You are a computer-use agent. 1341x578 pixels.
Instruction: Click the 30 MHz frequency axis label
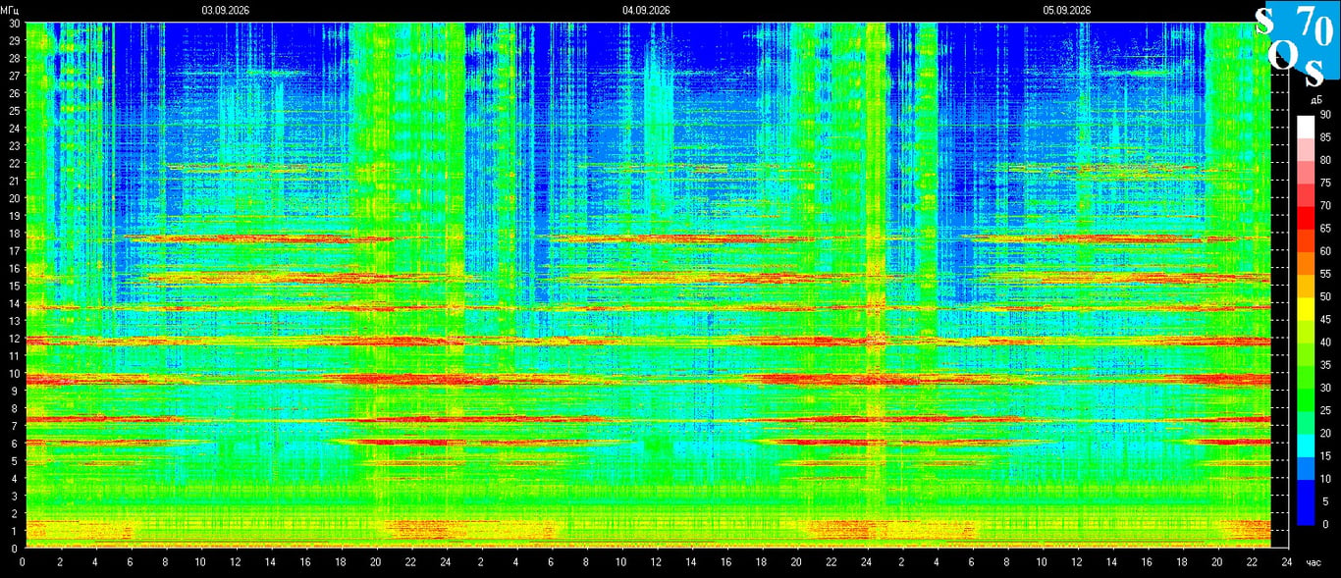pyautogui.click(x=14, y=24)
